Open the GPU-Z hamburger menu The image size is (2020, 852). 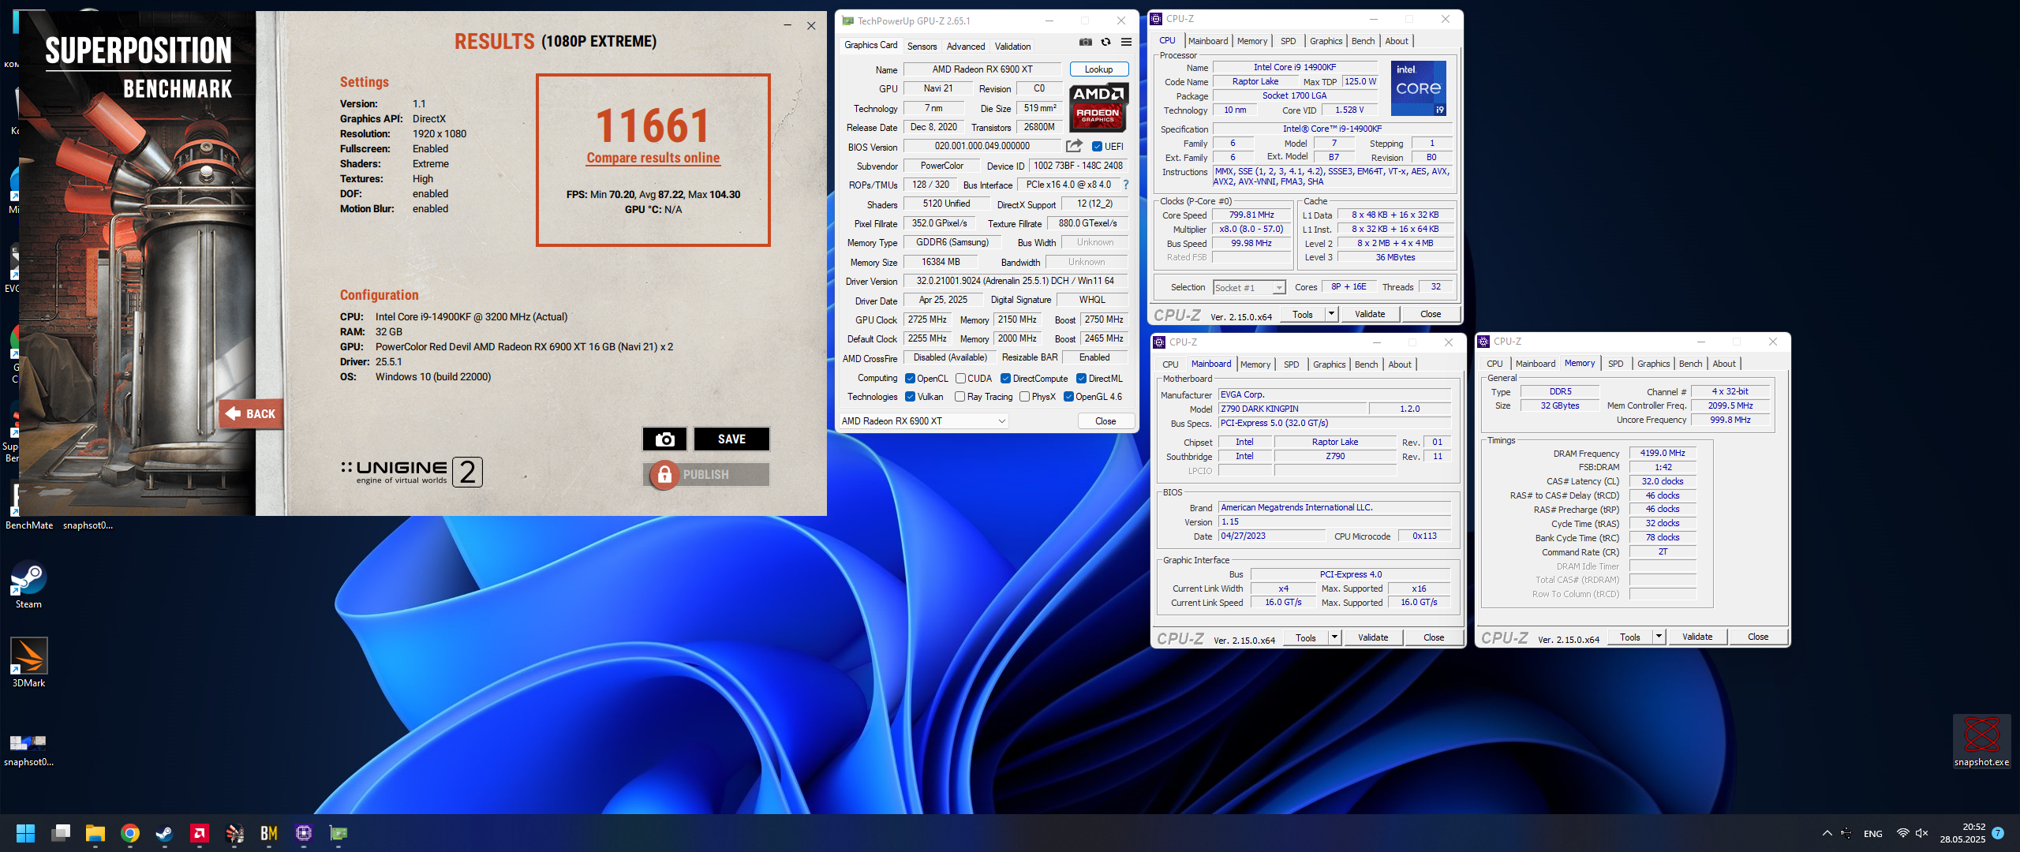tap(1126, 42)
